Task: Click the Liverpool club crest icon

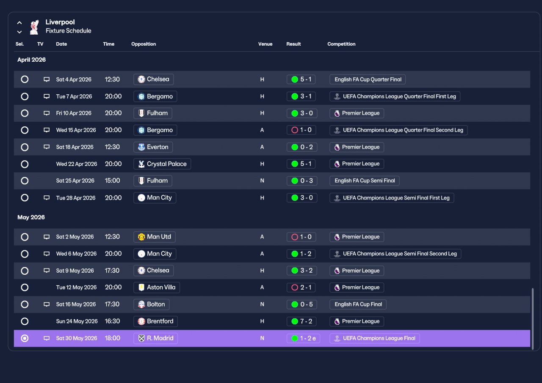Action: pos(34,27)
